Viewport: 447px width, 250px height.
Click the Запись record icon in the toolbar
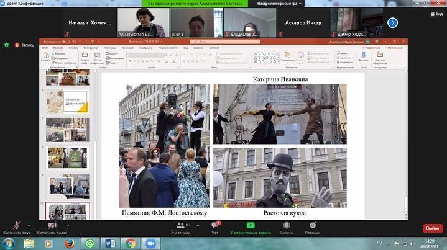pyautogui.click(x=286, y=227)
